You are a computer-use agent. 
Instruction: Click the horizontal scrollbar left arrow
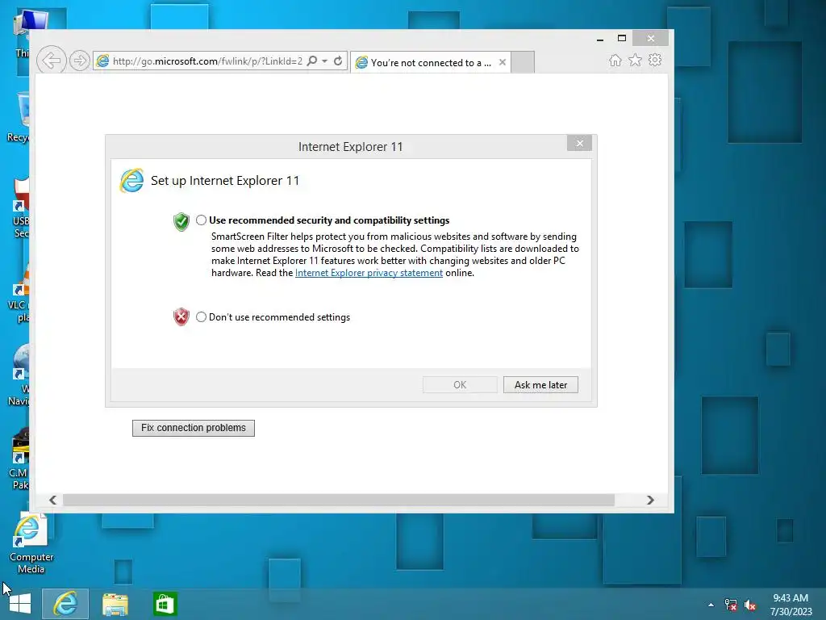pyautogui.click(x=52, y=500)
